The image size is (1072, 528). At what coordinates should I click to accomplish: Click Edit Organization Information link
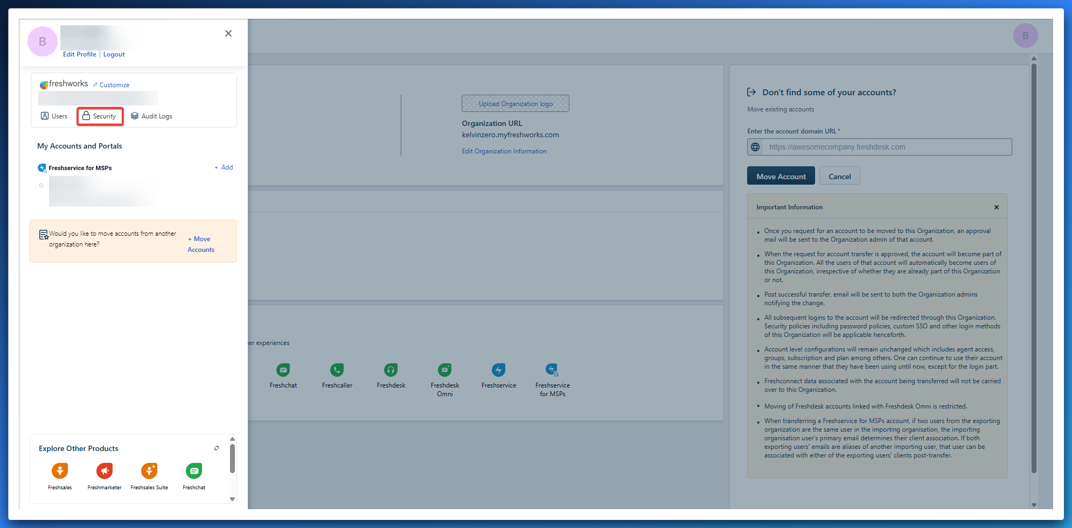tap(504, 151)
